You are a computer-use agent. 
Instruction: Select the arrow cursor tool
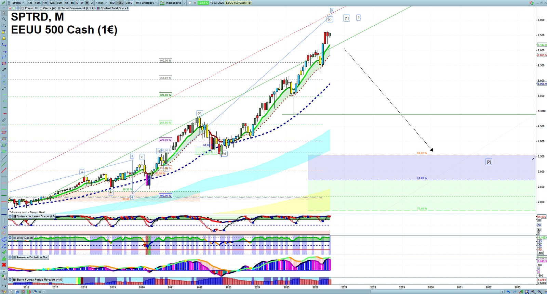click(x=4, y=13)
